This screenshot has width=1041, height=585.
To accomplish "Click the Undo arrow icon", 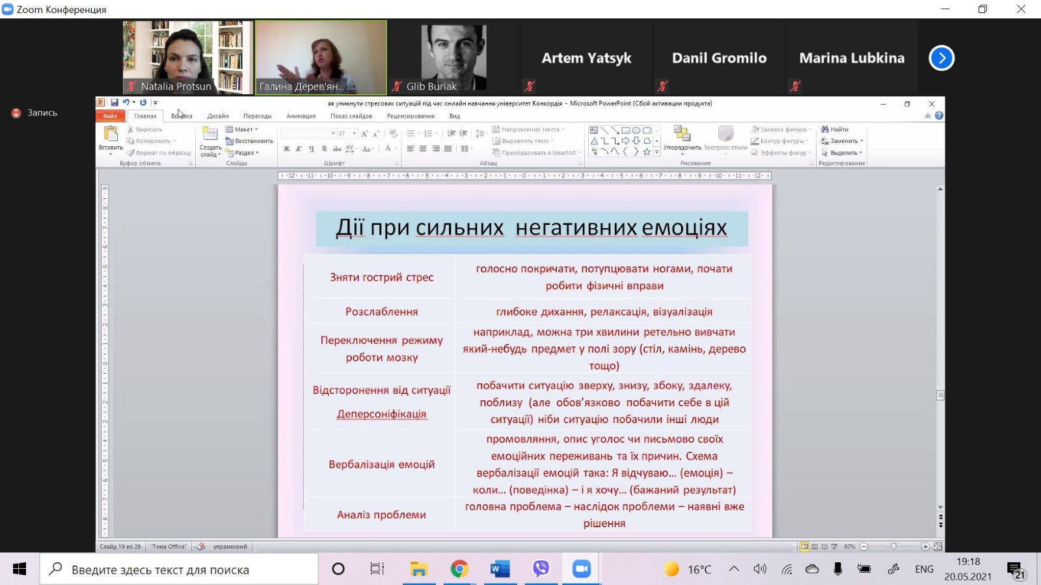I will (x=126, y=103).
